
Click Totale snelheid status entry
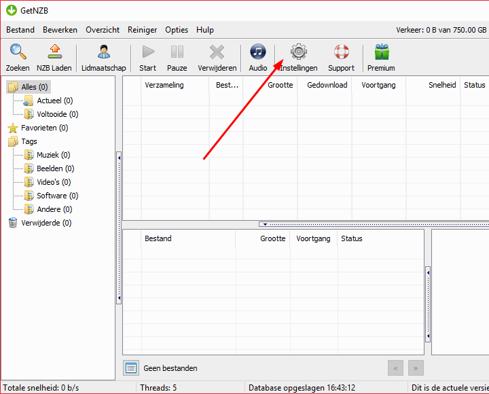[x=41, y=388]
